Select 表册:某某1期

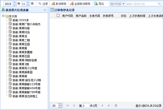point(21,64)
